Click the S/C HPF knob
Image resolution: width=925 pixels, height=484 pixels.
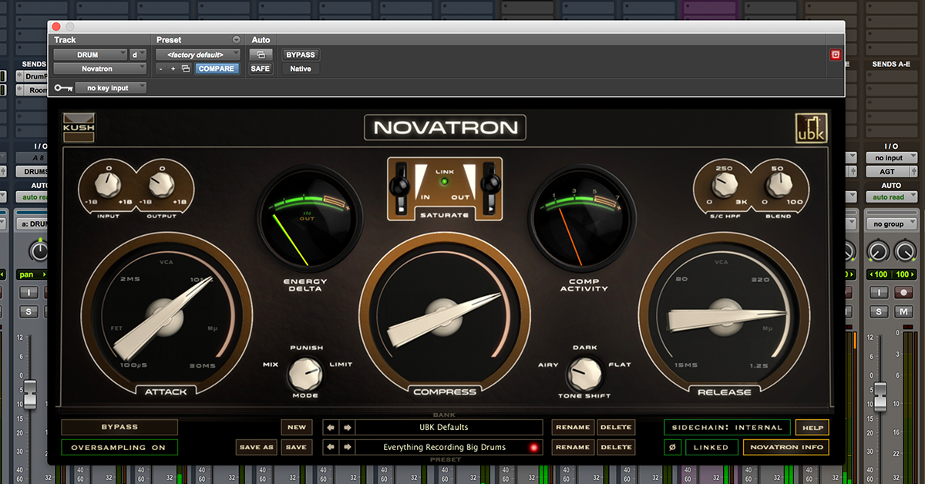723,184
